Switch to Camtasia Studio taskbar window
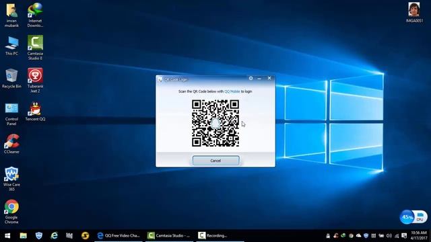The image size is (431, 242). pos(169,236)
